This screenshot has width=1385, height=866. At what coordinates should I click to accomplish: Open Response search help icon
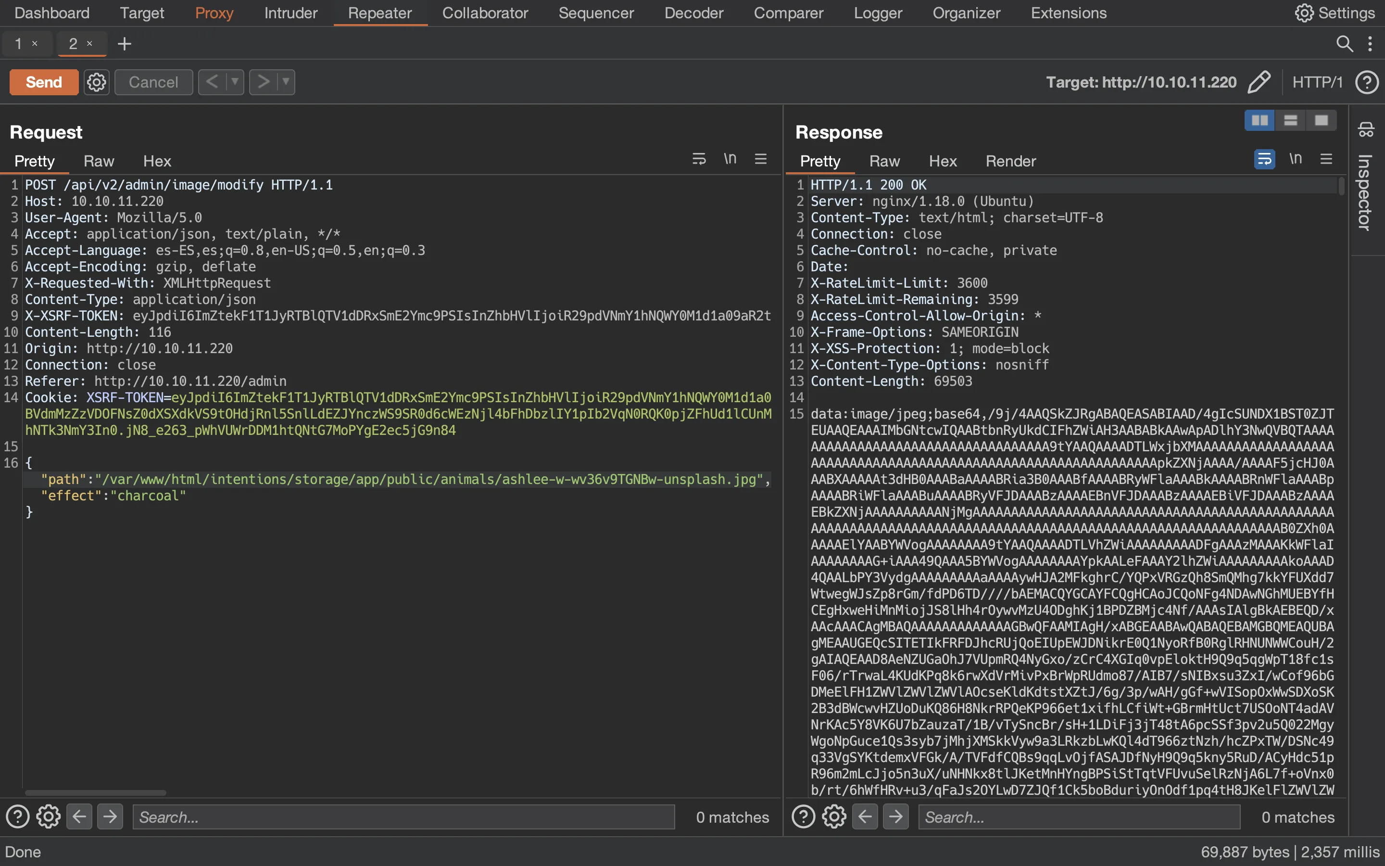click(804, 817)
